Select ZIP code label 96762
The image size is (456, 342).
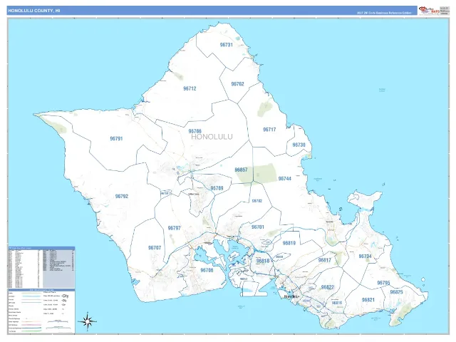tap(237, 84)
